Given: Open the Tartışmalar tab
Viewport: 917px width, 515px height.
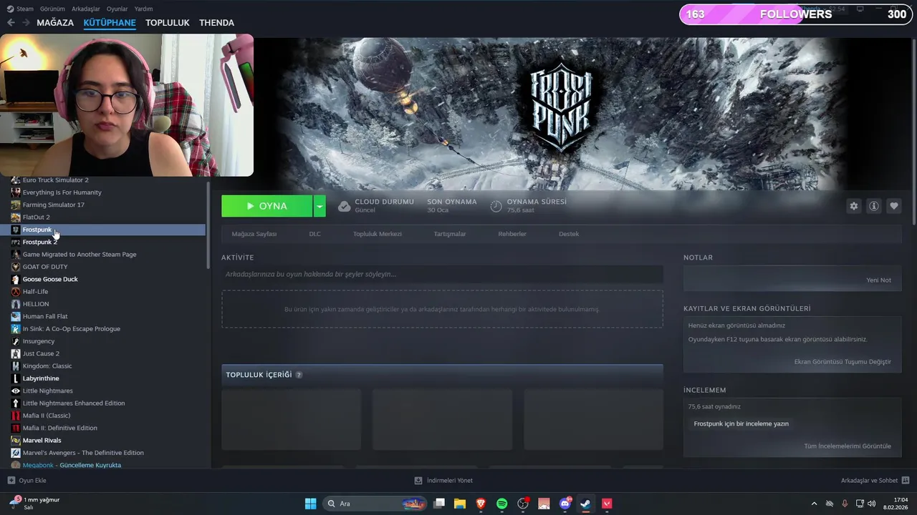Looking at the screenshot, I should tap(450, 234).
